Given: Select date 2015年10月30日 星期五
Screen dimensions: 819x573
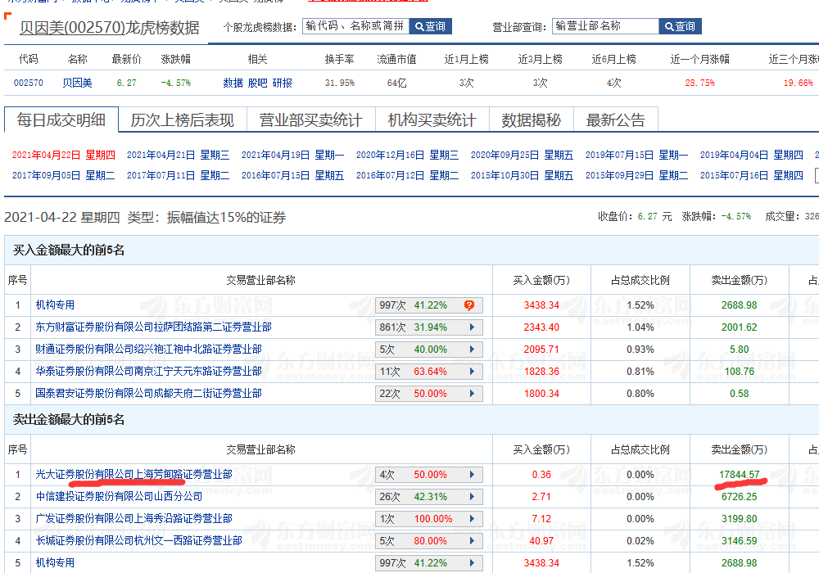Looking at the screenshot, I should coord(522,175).
